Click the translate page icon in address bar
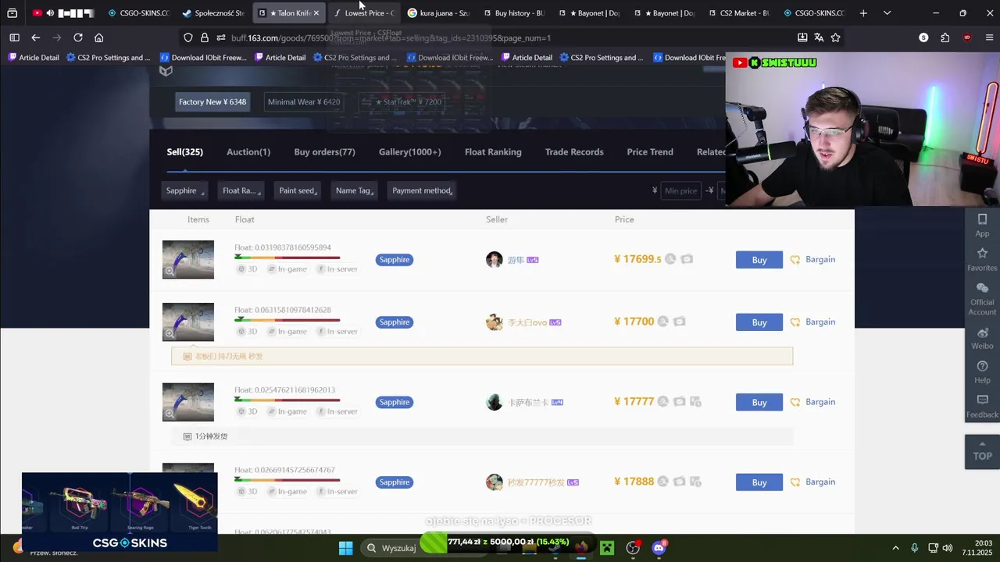Viewport: 1000px width, 562px height. coord(819,37)
